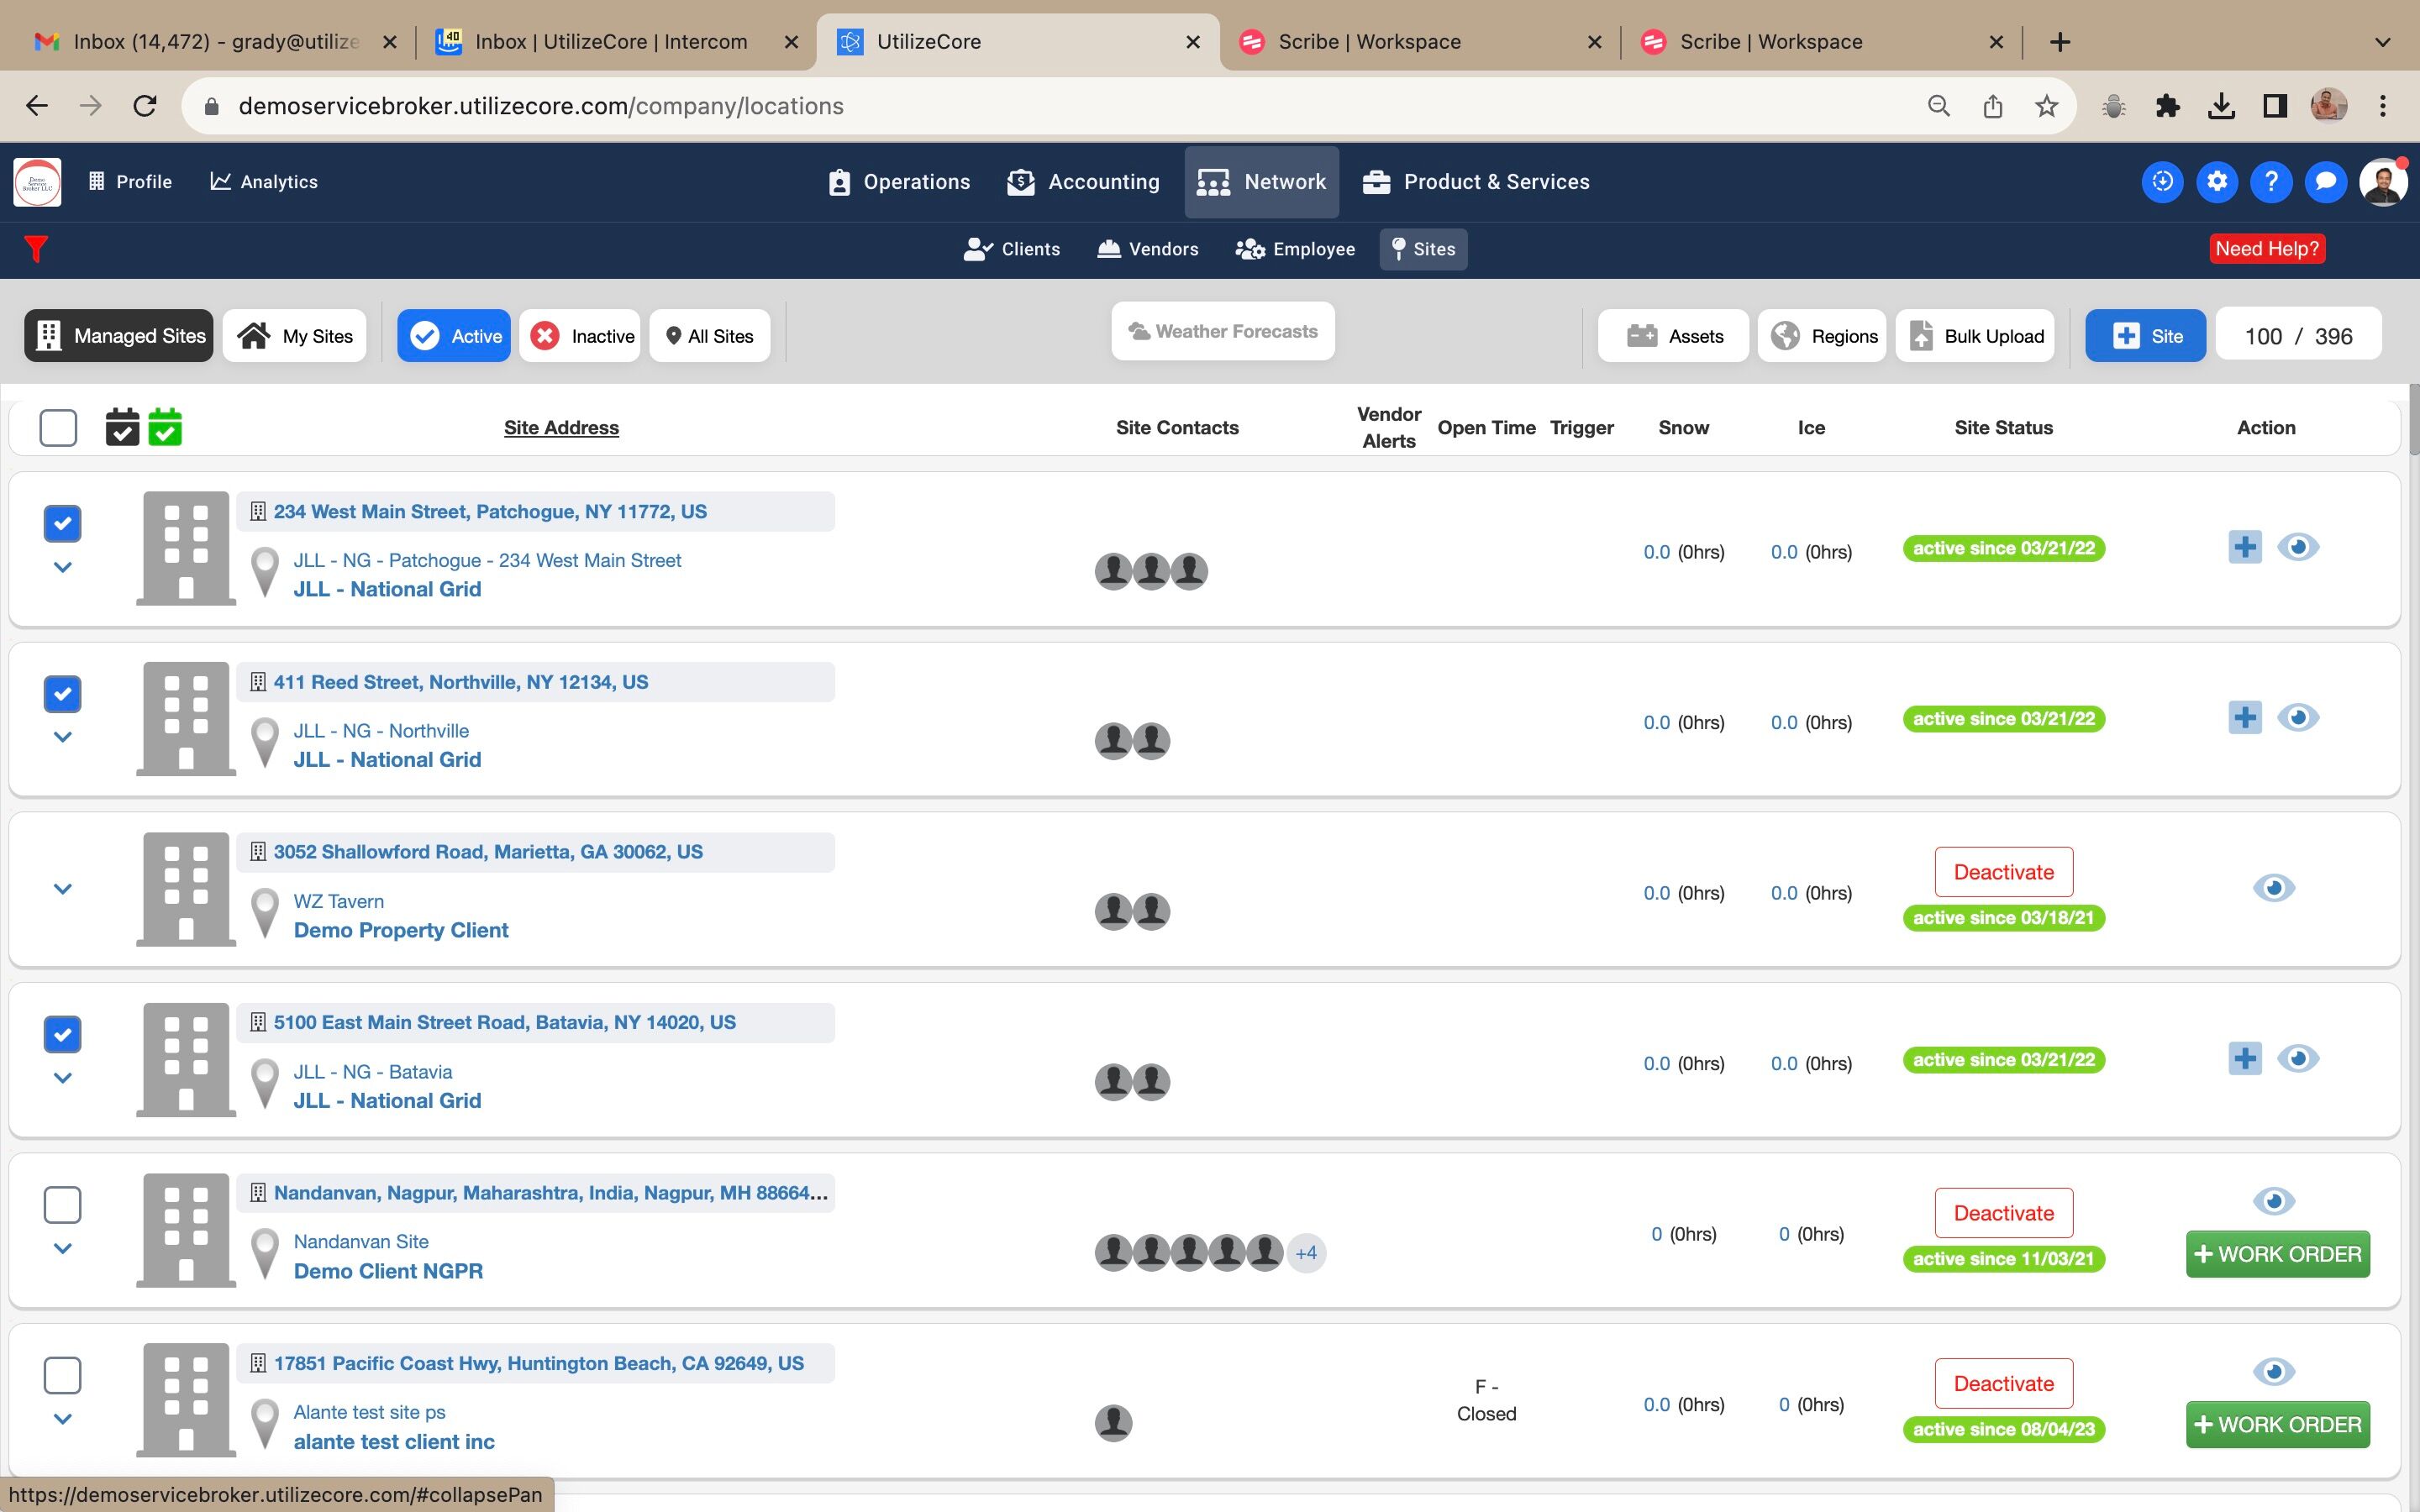View the WZ Tavern site eye icon

click(x=2273, y=888)
